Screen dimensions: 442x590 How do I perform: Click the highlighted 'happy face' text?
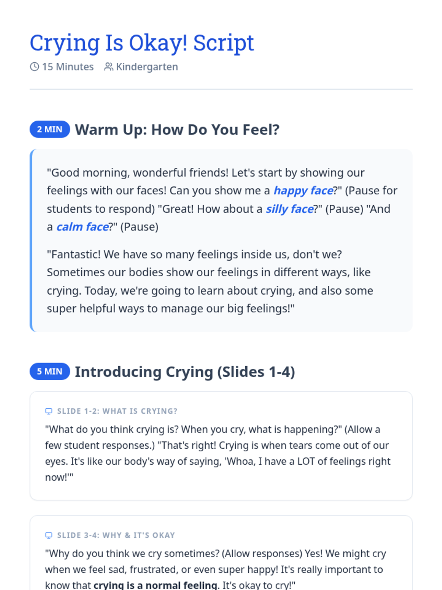click(x=303, y=191)
